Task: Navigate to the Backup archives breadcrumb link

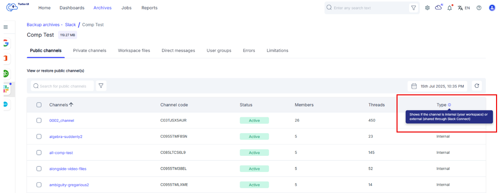Action: point(43,24)
